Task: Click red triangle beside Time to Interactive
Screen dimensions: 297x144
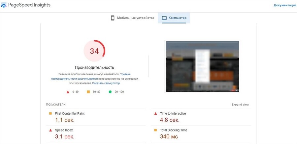Action: tap(155, 114)
